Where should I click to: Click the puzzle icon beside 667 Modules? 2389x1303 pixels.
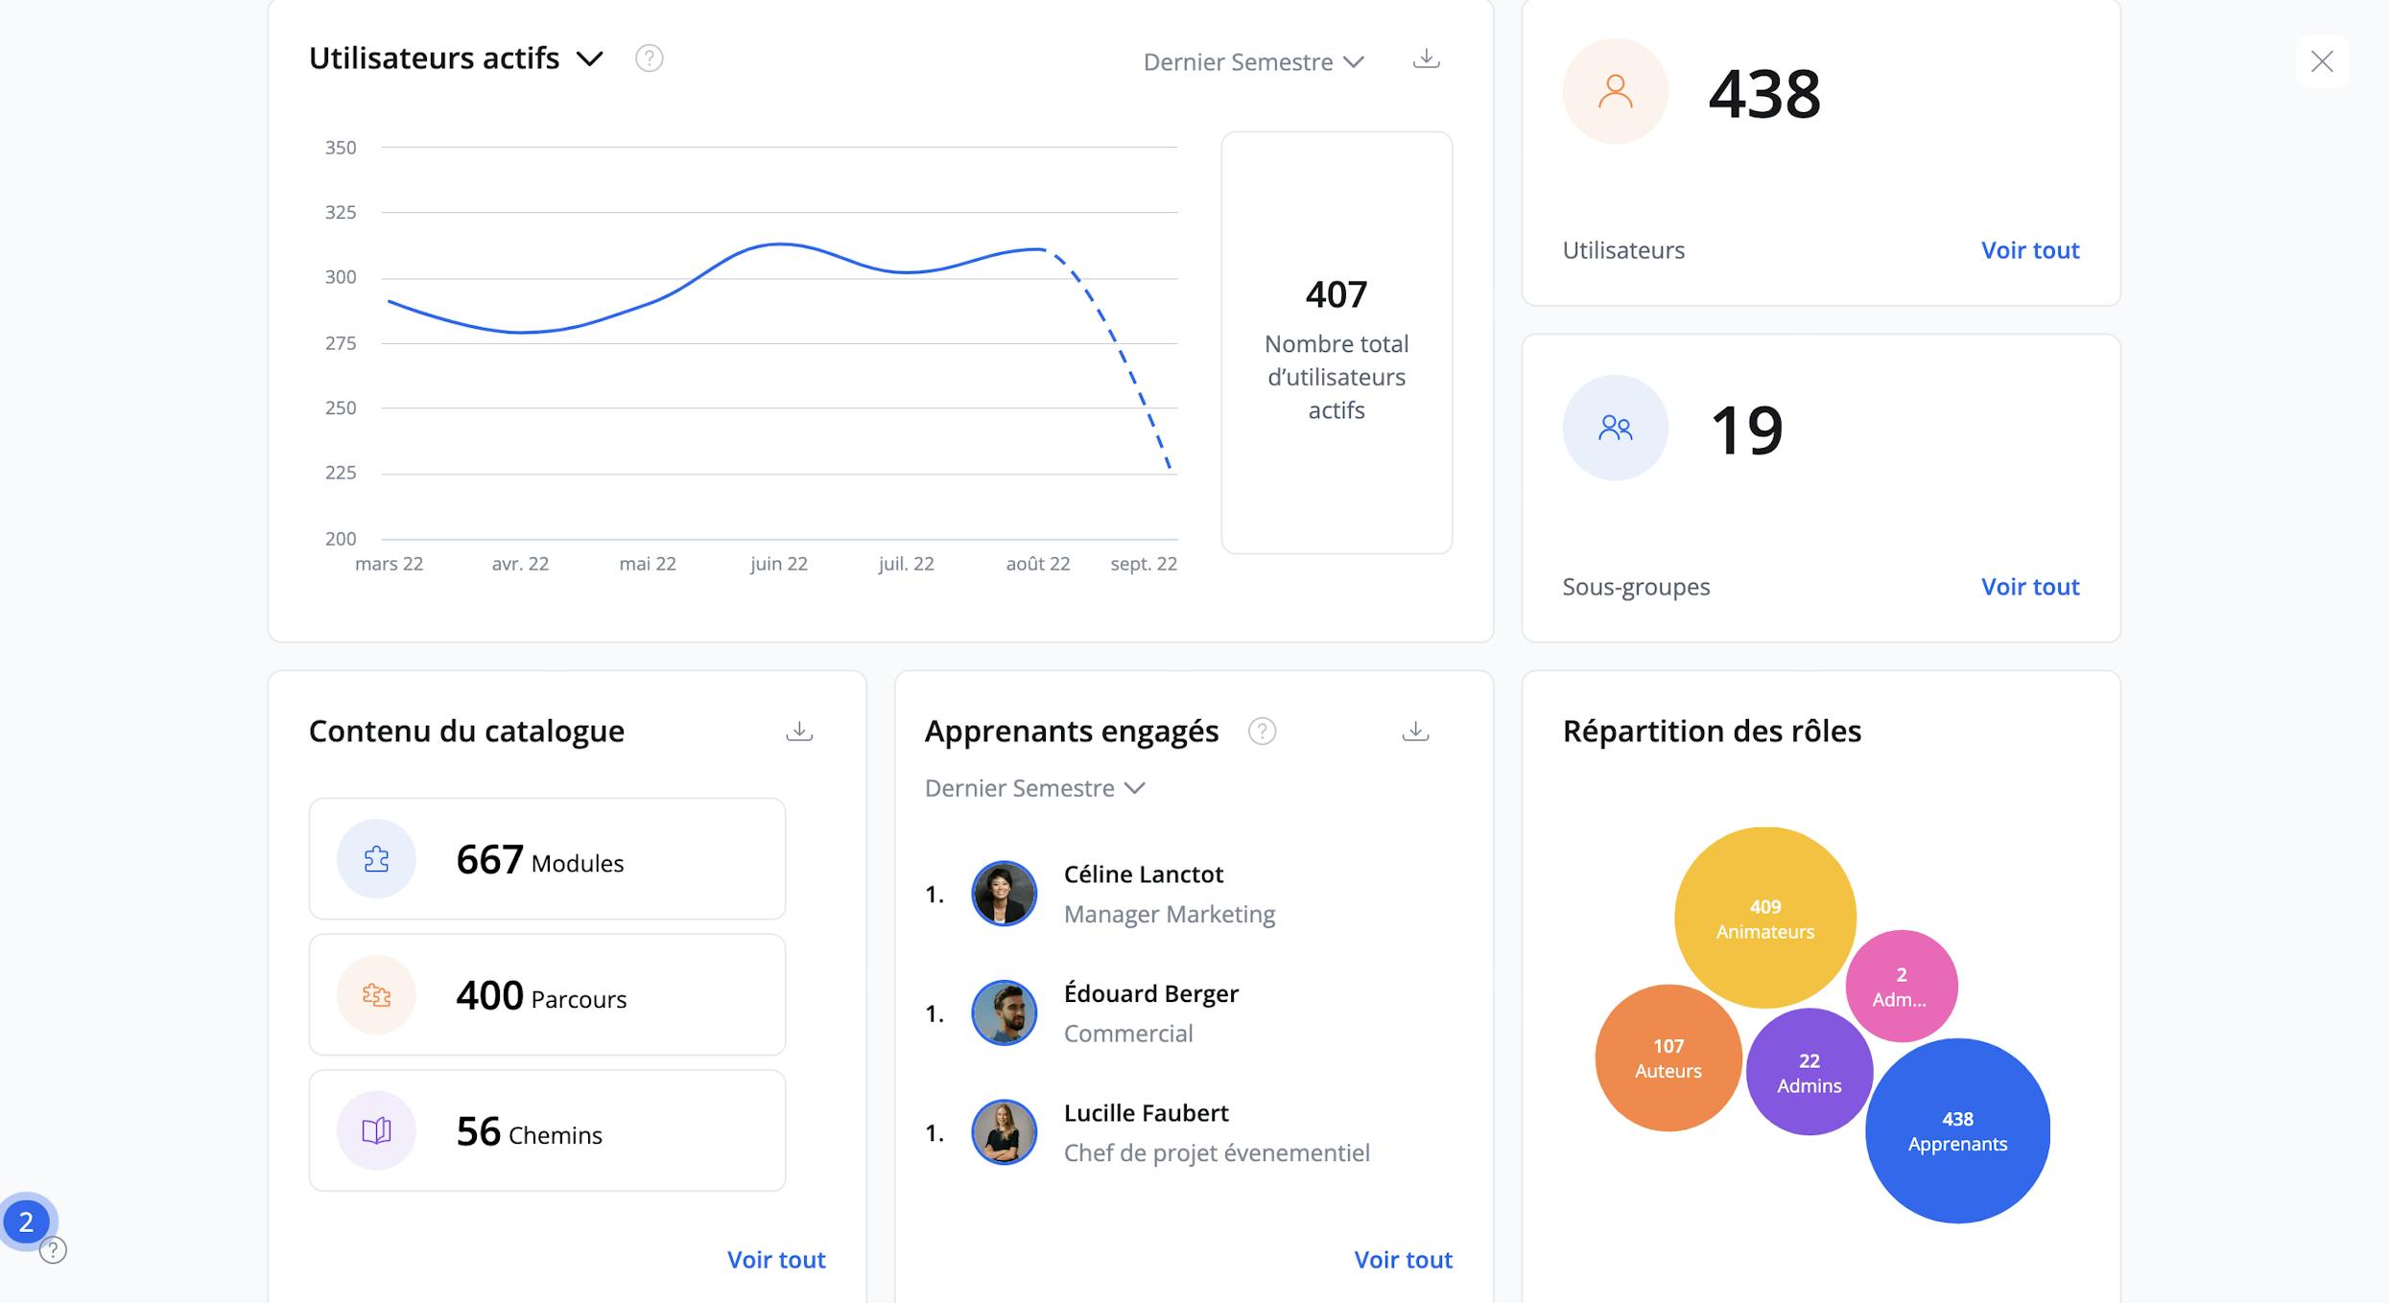coord(375,859)
